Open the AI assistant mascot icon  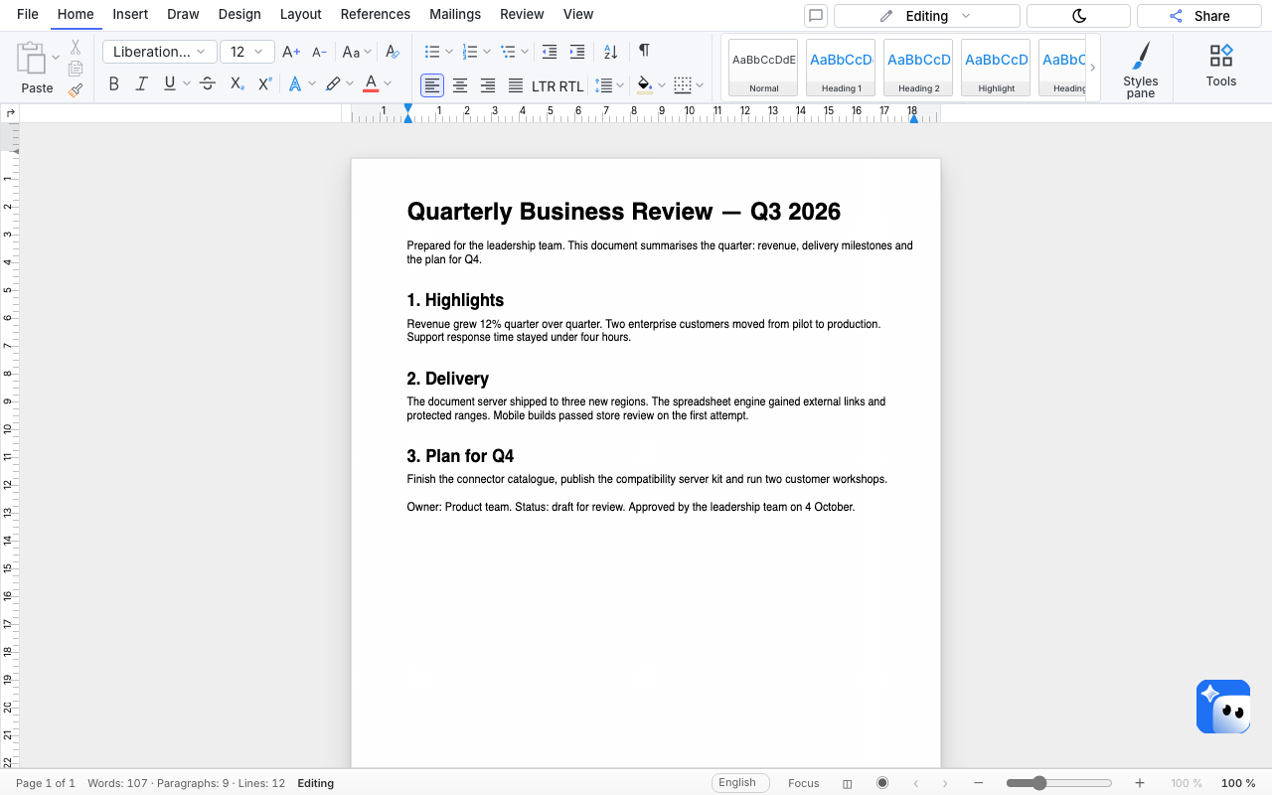click(x=1223, y=707)
